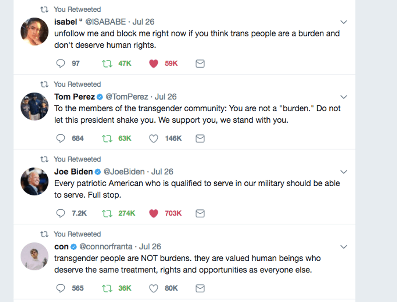Undo retweet on isabel's tweet
This screenshot has width=397, height=302.
107,64
